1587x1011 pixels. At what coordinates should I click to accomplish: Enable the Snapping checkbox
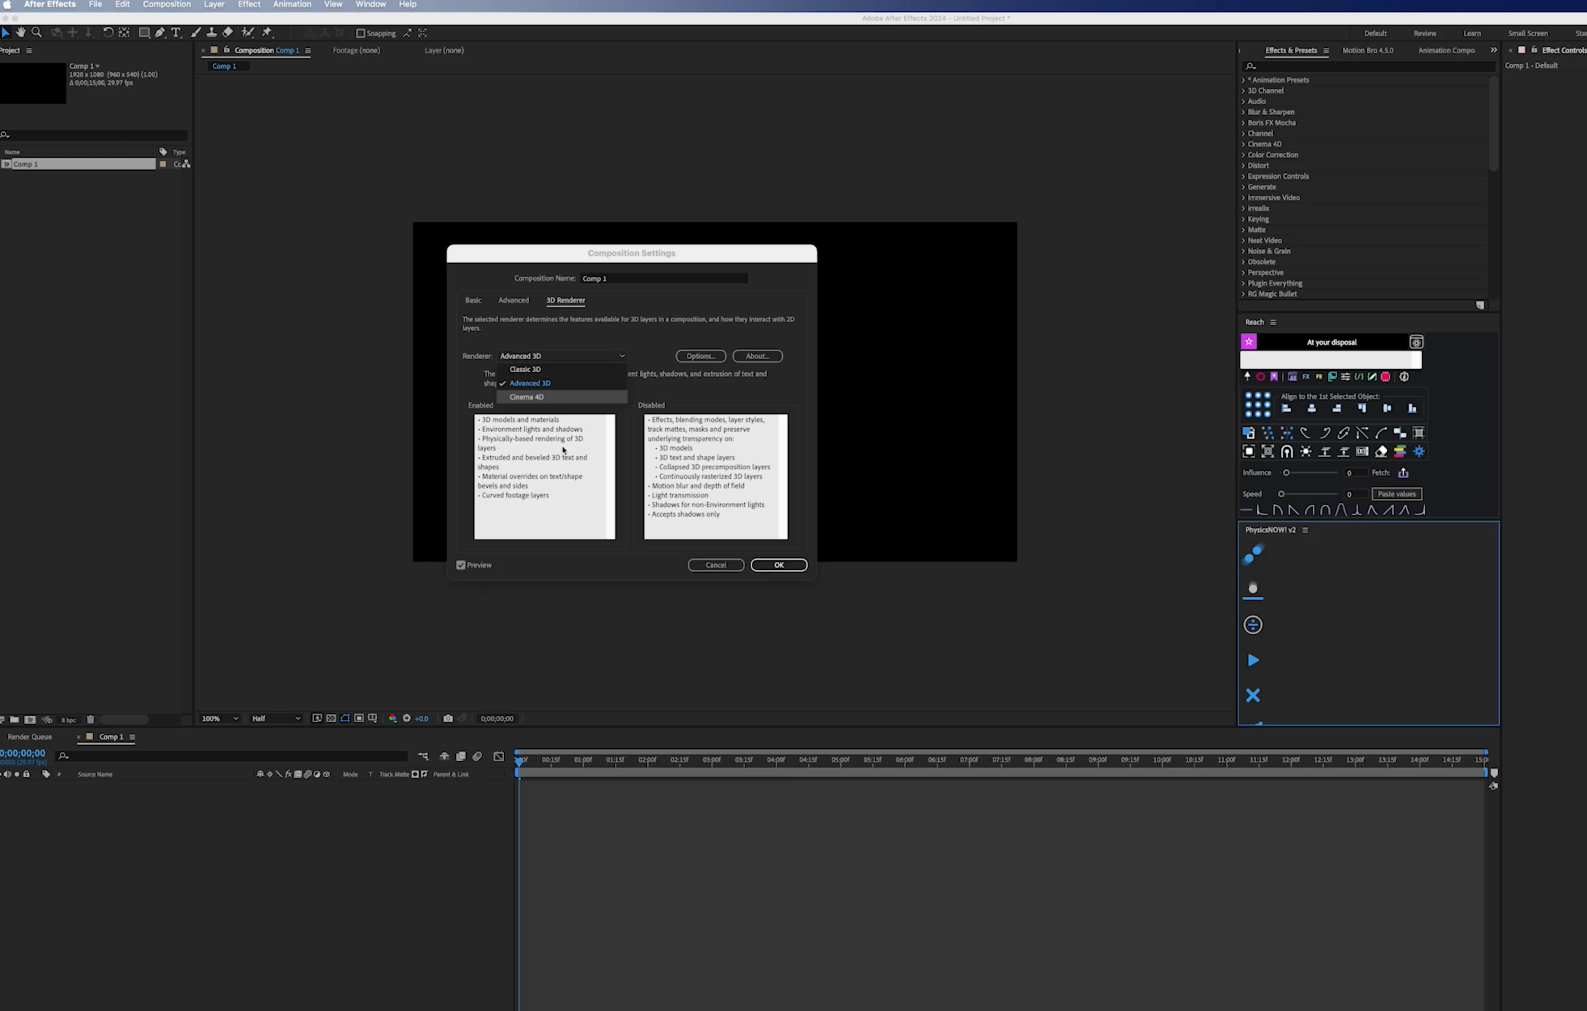click(360, 33)
